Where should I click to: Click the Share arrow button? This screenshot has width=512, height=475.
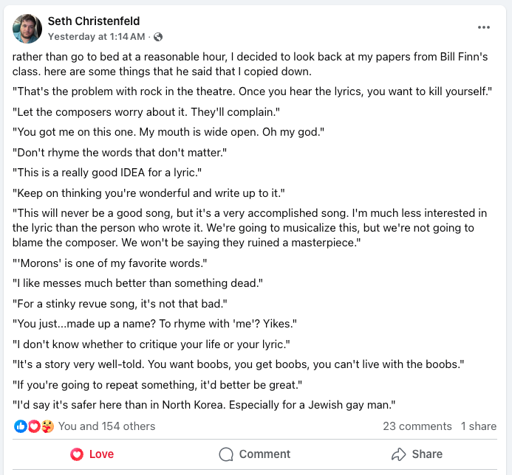click(417, 454)
